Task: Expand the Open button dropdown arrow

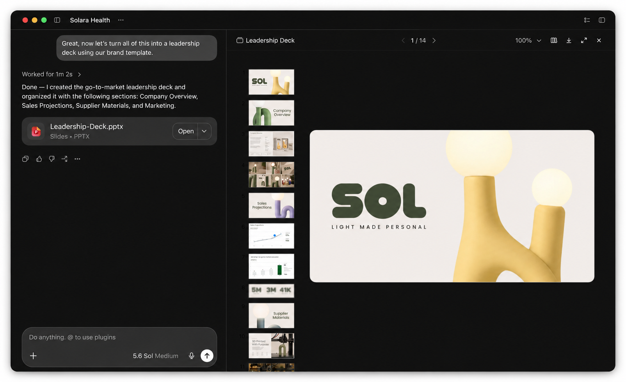Action: [204, 131]
